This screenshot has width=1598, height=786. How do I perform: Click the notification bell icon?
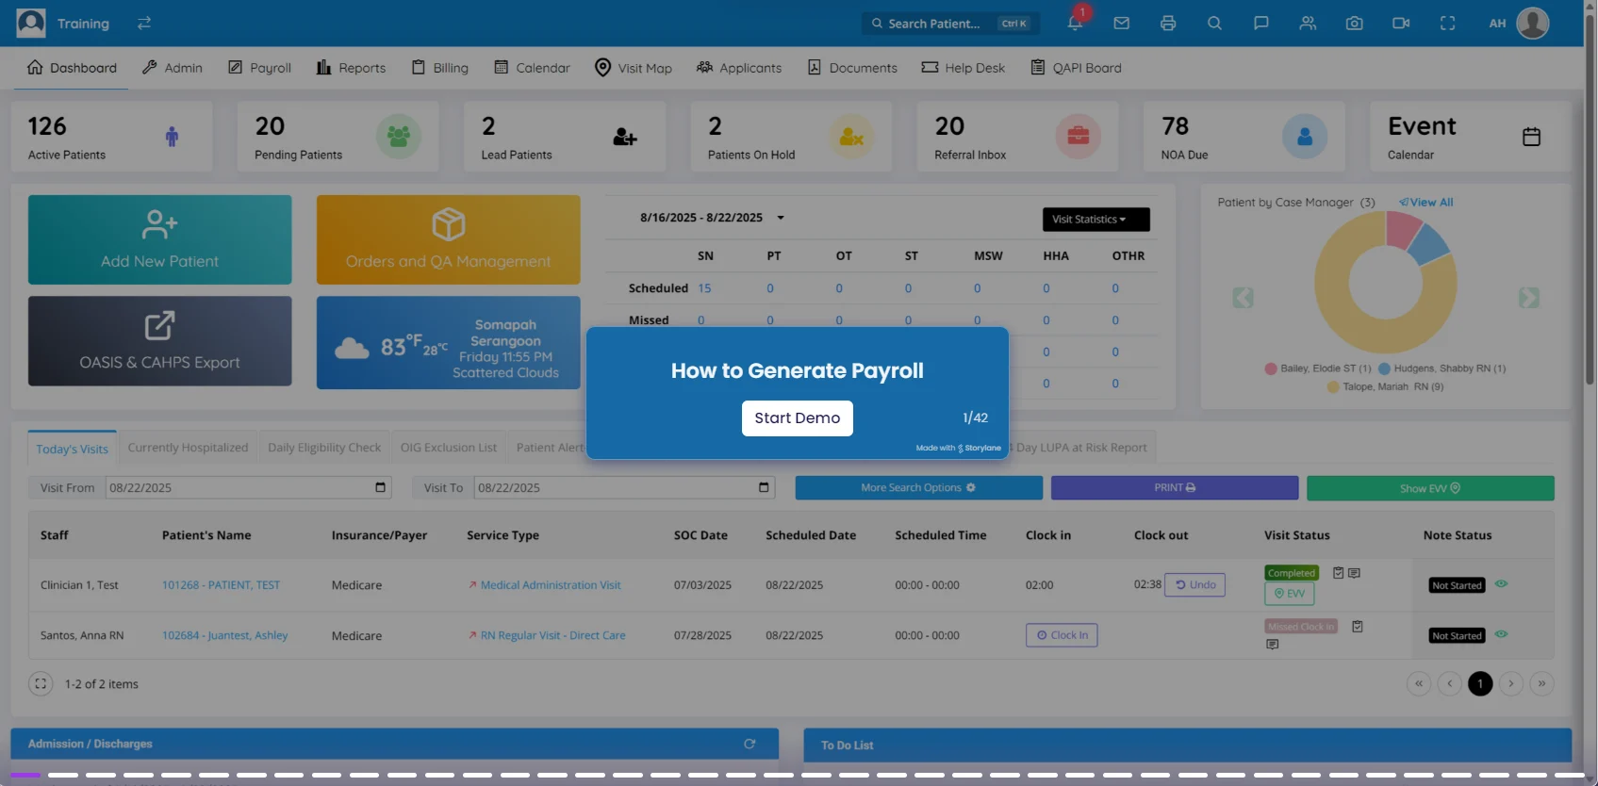tap(1075, 24)
